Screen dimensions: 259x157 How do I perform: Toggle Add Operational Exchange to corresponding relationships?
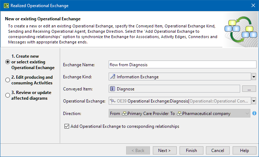coord(67,126)
